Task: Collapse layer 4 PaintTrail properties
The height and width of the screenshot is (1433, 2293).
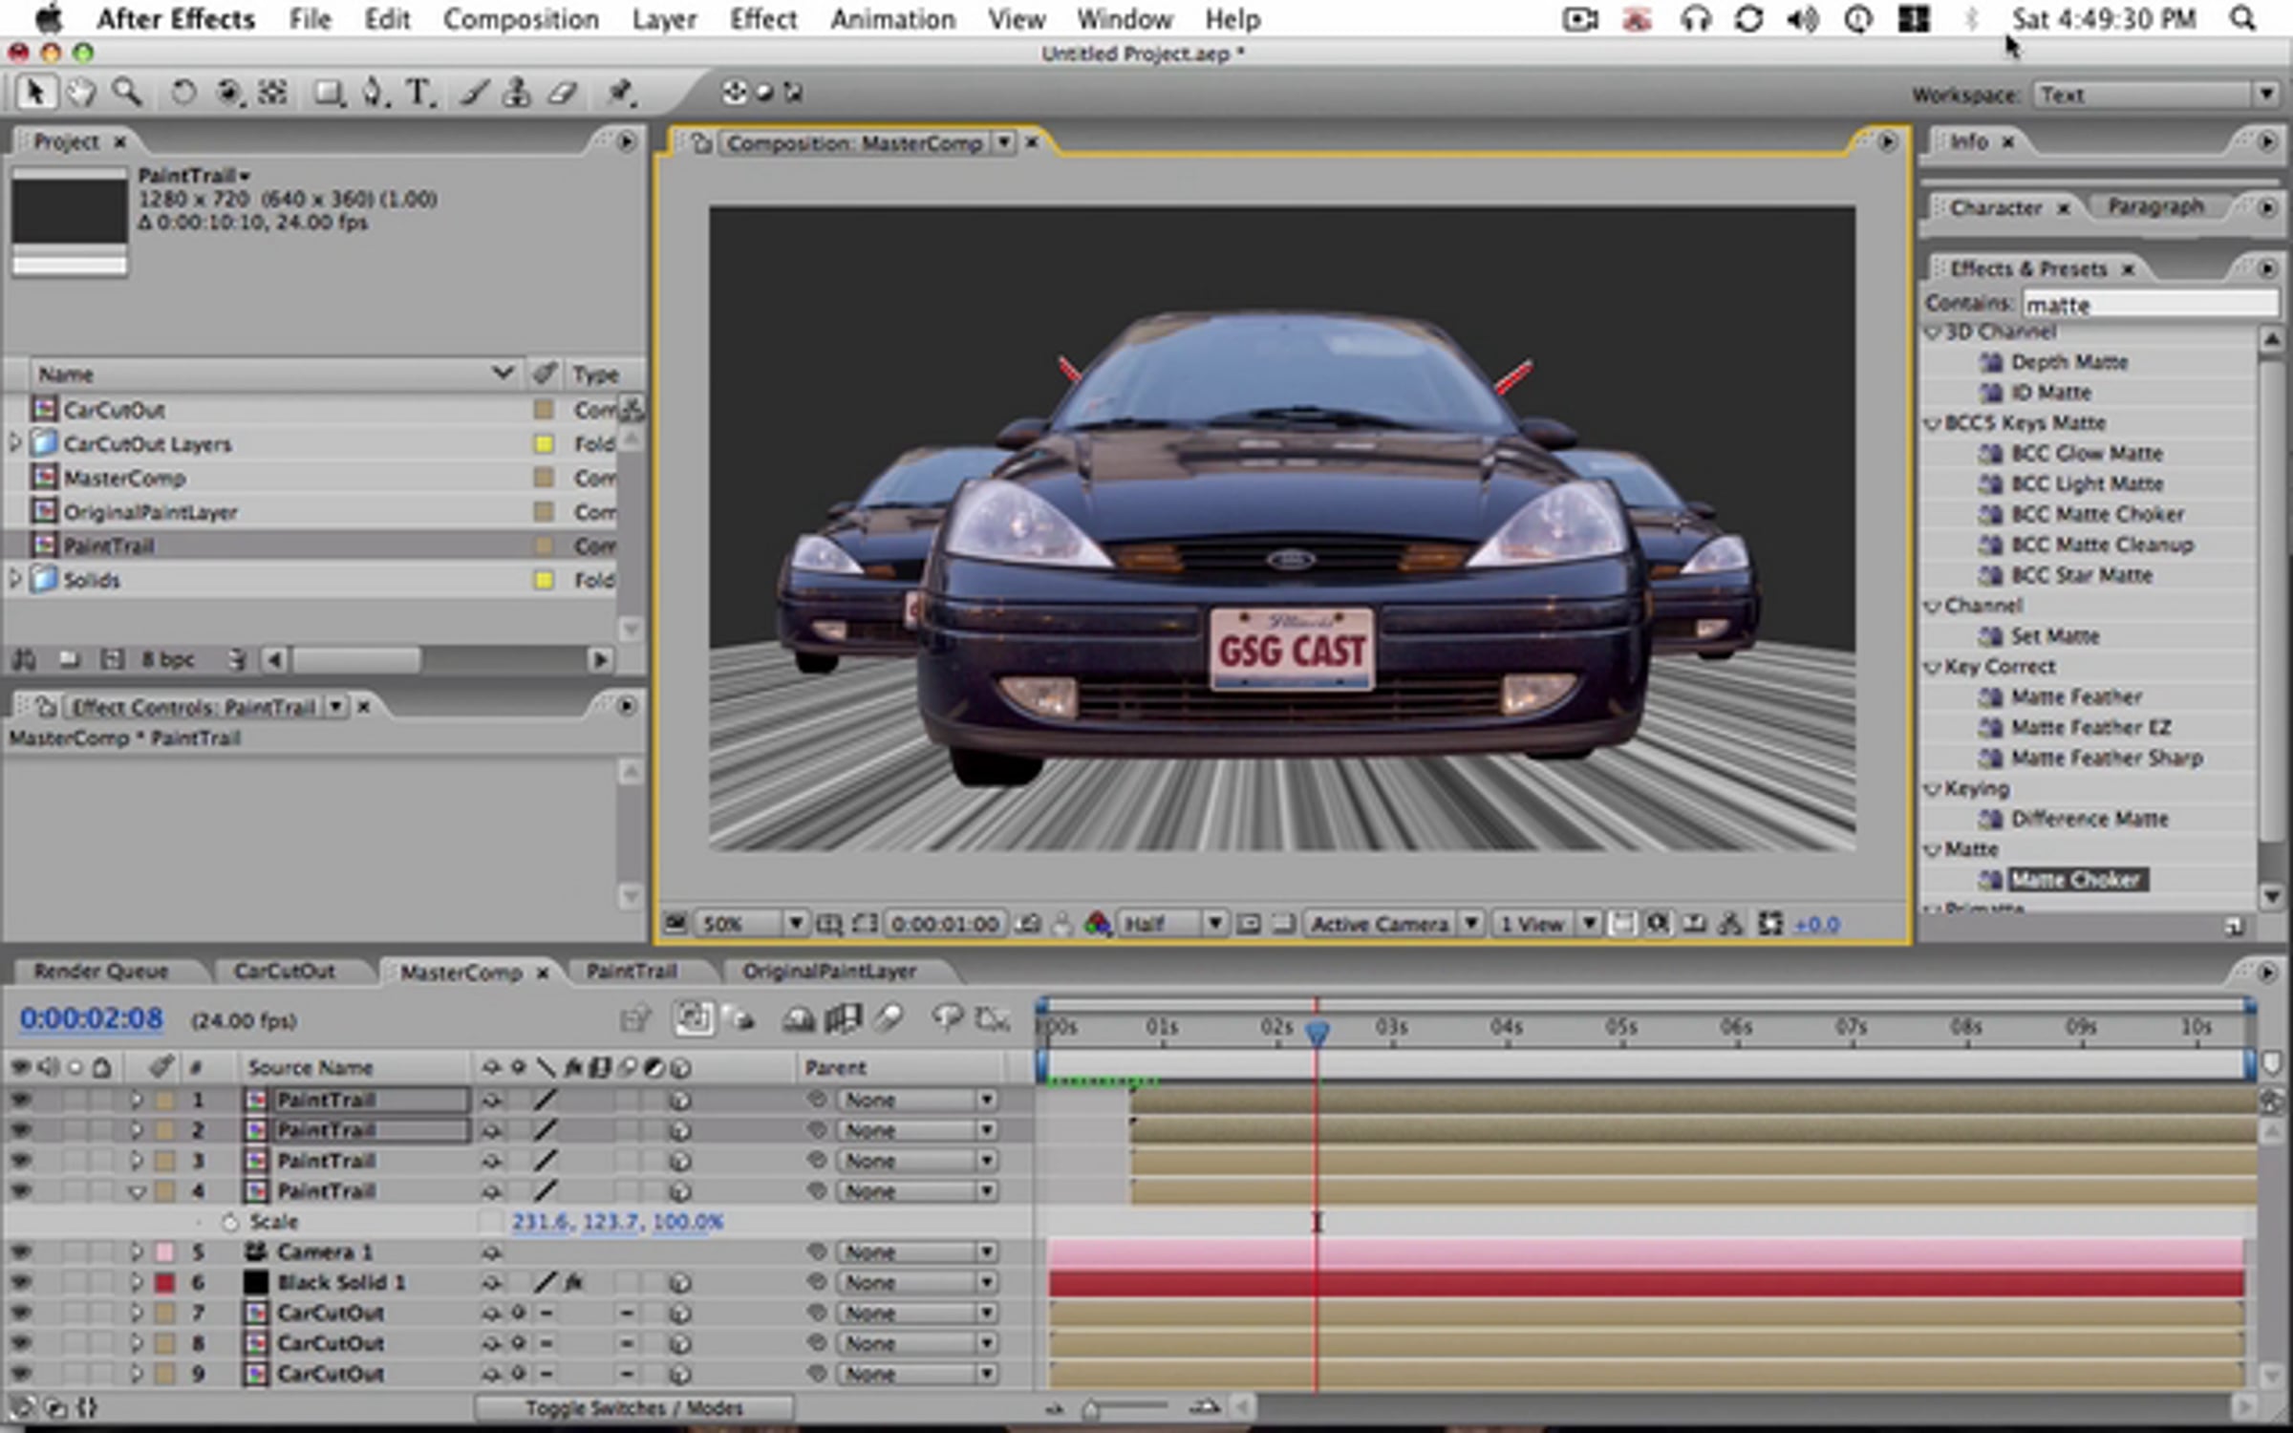Action: 137,1191
